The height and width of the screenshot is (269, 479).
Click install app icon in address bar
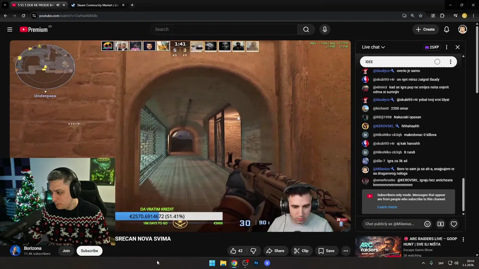point(405,16)
